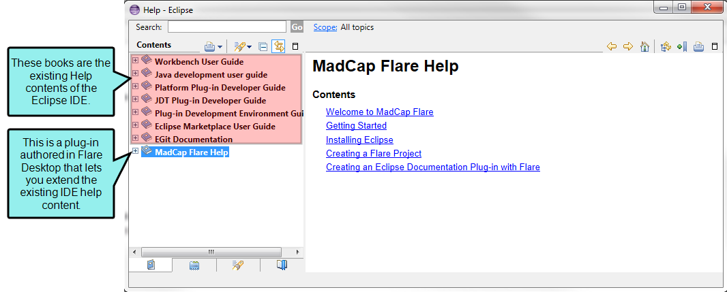Maximize the Contents pane

coord(295,46)
